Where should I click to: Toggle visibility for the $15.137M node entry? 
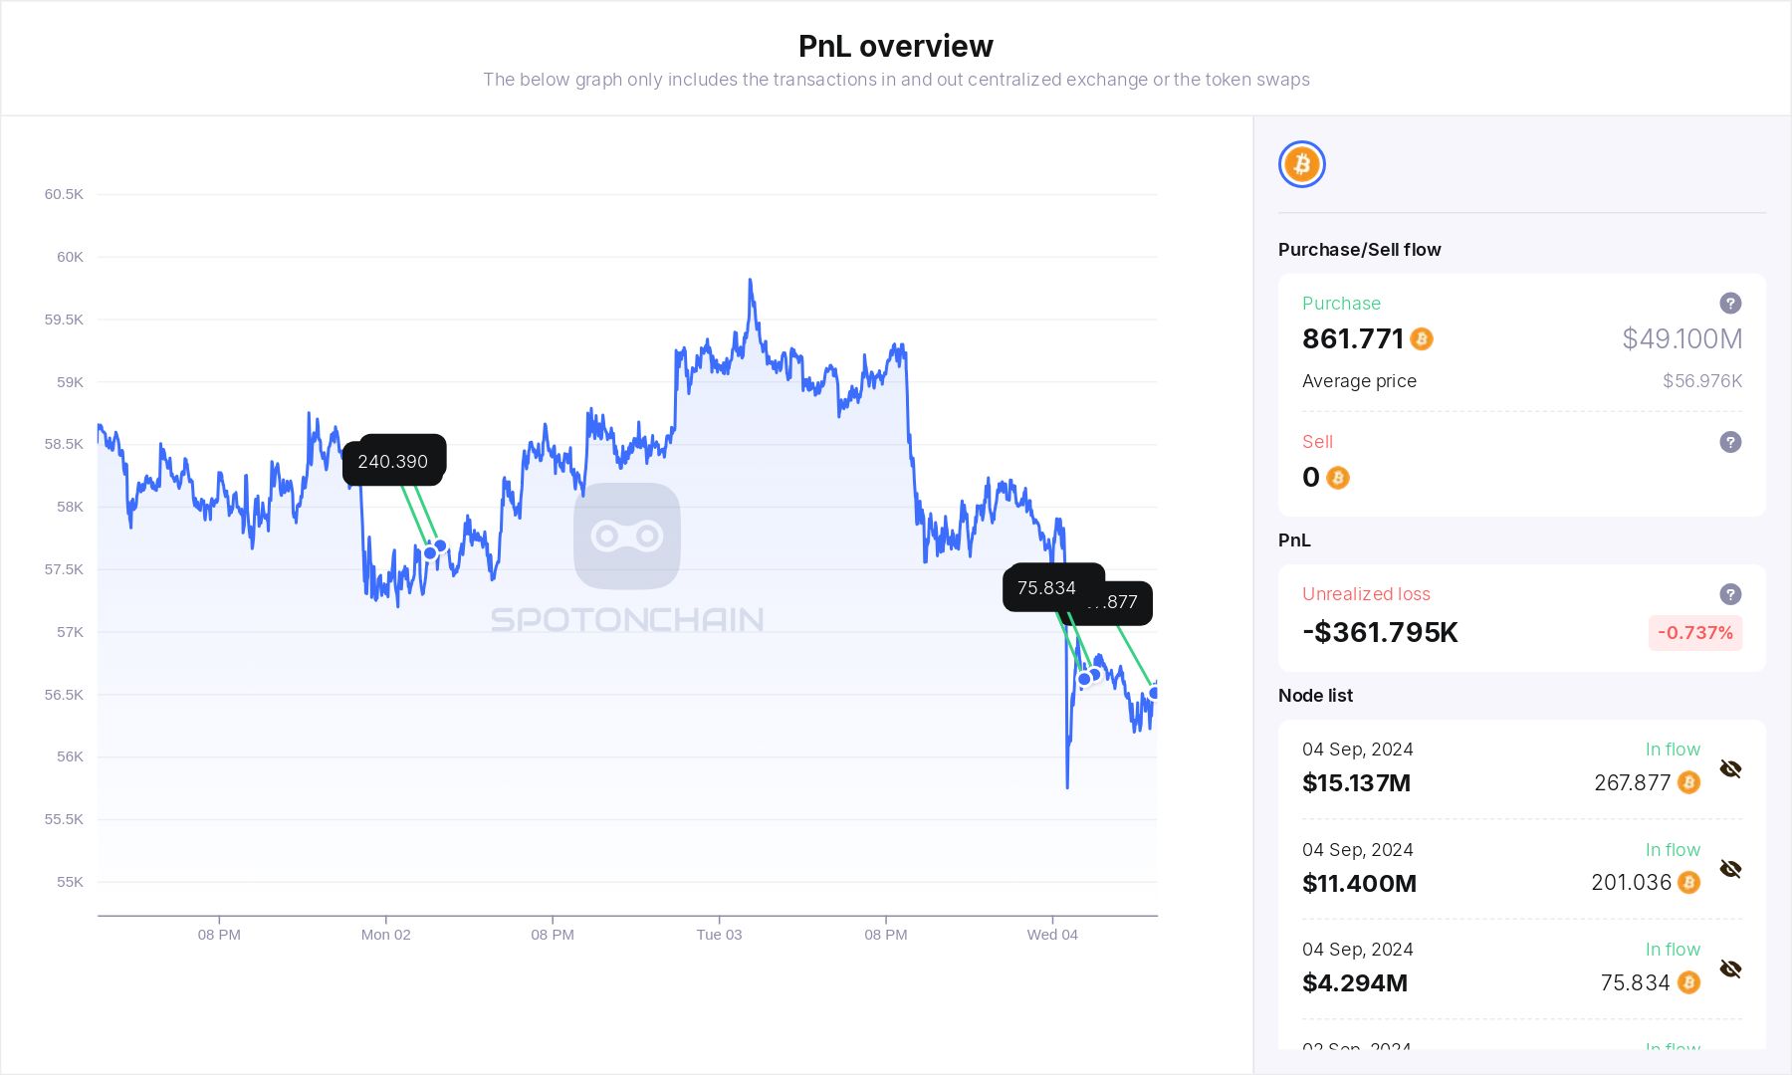click(1730, 768)
